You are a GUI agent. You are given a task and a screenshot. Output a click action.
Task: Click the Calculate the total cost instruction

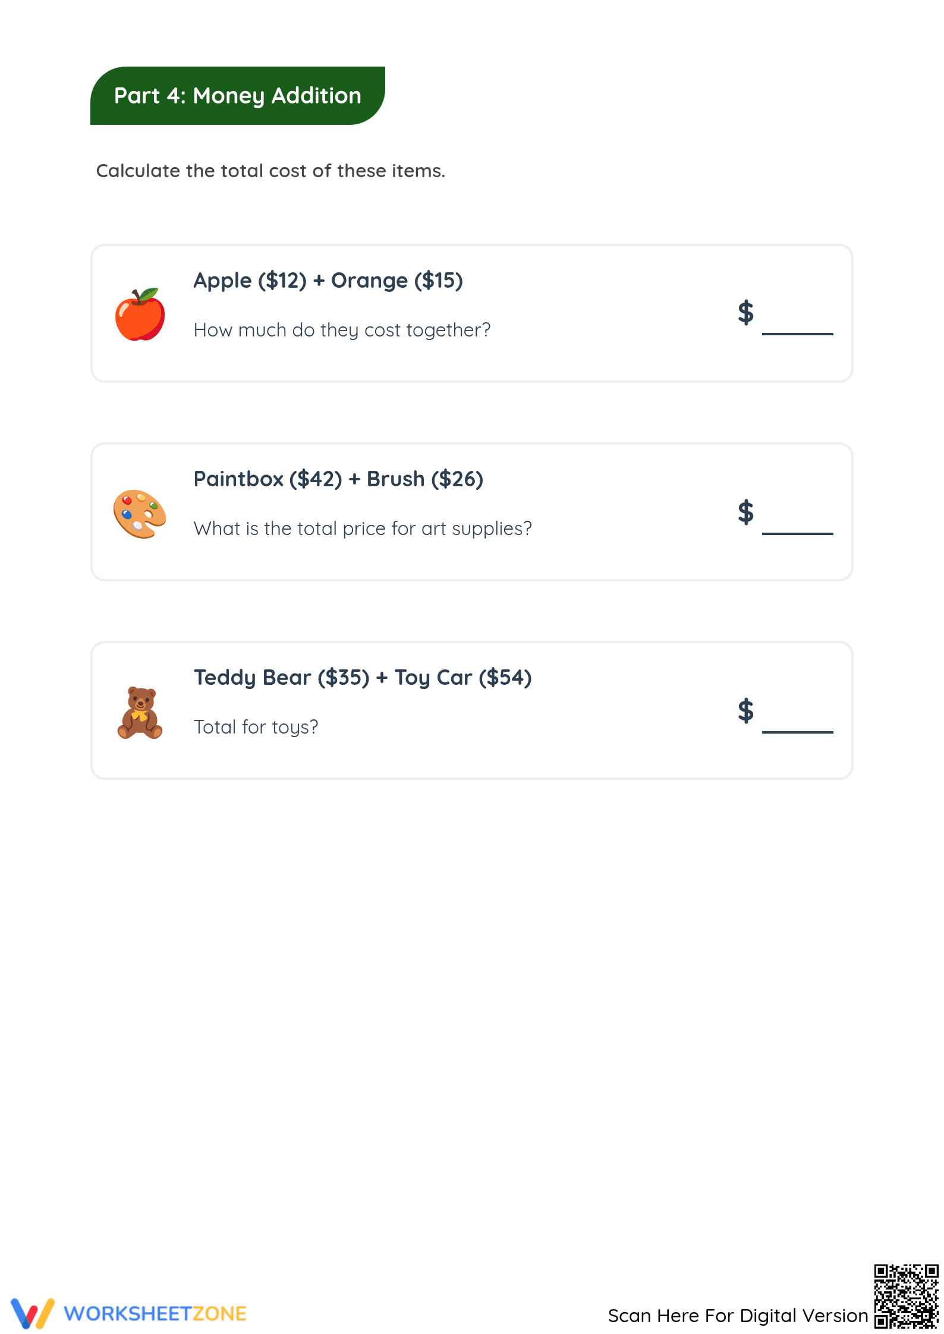(270, 171)
